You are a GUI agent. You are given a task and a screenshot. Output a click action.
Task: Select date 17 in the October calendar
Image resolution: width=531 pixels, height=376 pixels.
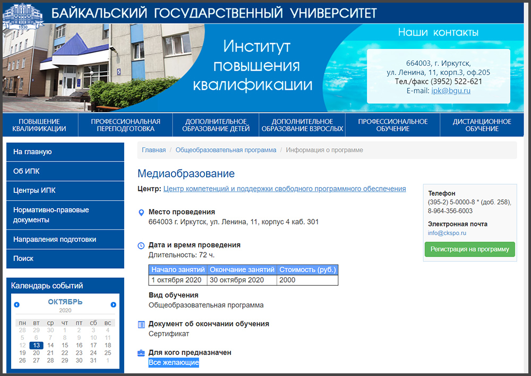(93, 345)
